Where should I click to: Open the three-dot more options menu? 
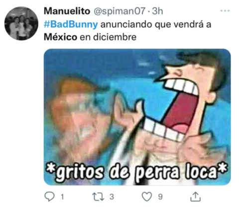pyautogui.click(x=225, y=11)
